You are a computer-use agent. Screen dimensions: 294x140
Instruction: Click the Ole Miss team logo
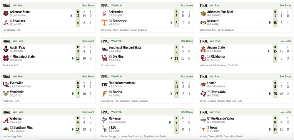pos(104,58)
